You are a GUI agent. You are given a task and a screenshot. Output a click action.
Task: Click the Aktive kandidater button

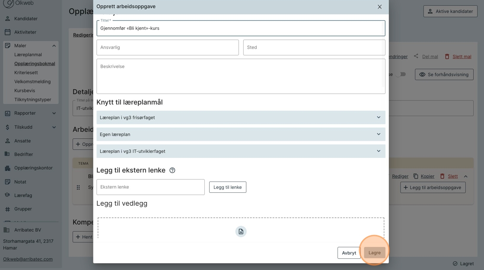click(450, 11)
